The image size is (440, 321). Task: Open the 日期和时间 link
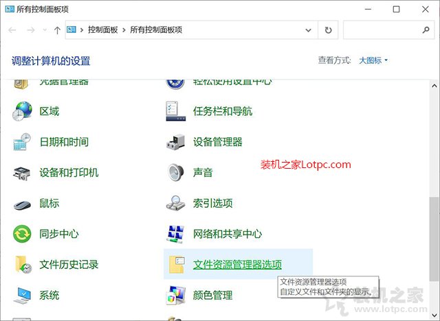click(64, 142)
